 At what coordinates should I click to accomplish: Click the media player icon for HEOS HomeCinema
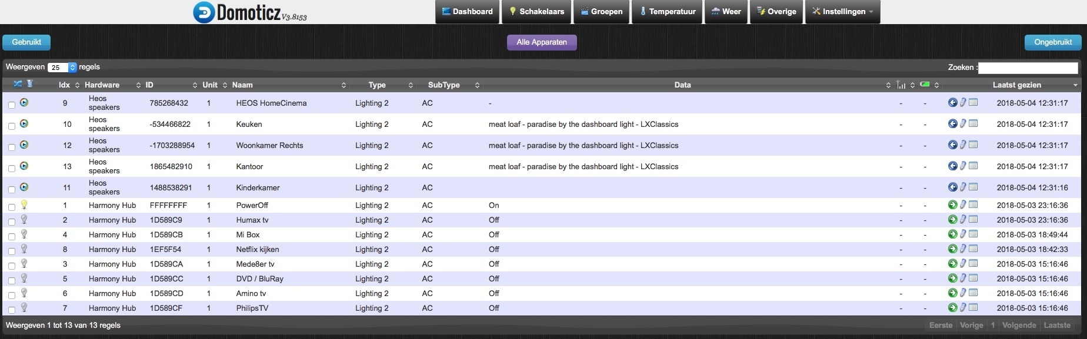(24, 102)
